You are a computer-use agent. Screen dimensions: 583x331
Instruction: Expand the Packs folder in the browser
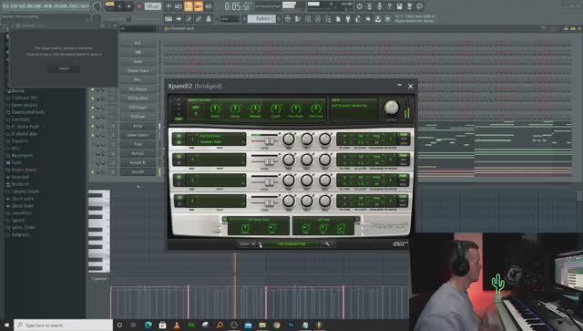pyautogui.click(x=16, y=162)
